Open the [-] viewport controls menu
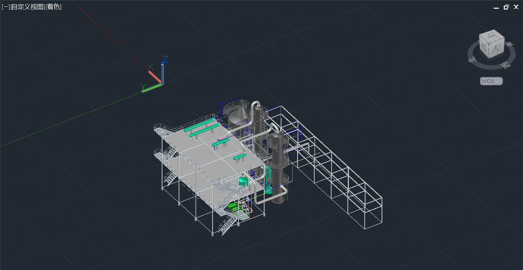The height and width of the screenshot is (270, 523). [x=6, y=7]
